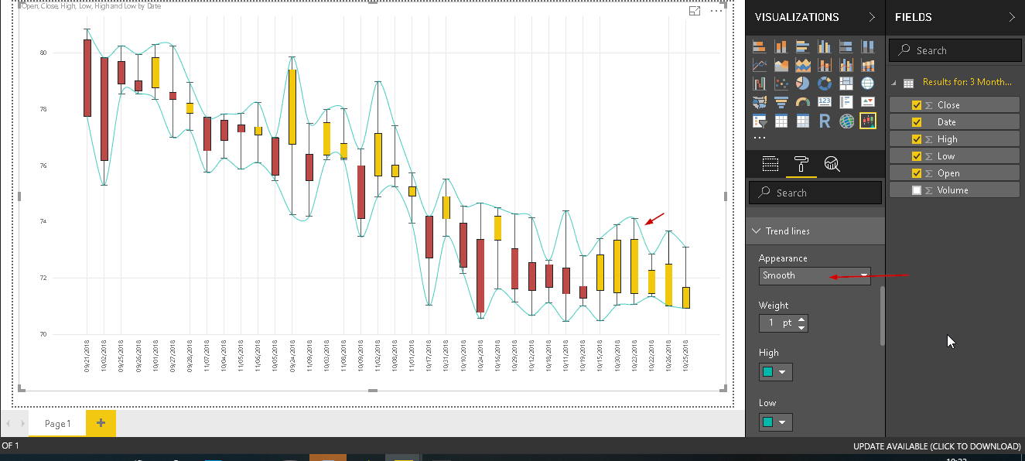The image size is (1025, 461).
Task: Switch to the Analytics magnifier tab
Action: point(832,163)
